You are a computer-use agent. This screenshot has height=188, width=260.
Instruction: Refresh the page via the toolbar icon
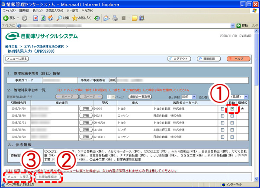(43, 18)
